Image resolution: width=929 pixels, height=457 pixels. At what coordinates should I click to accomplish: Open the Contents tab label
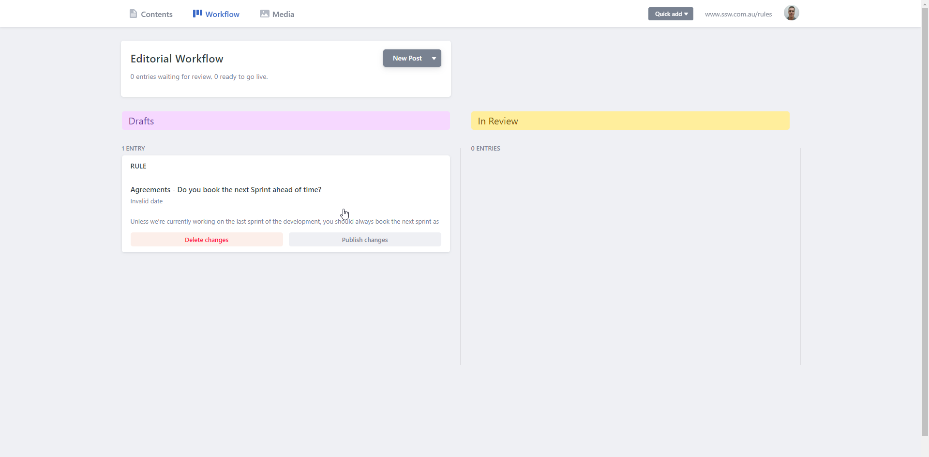tap(157, 15)
